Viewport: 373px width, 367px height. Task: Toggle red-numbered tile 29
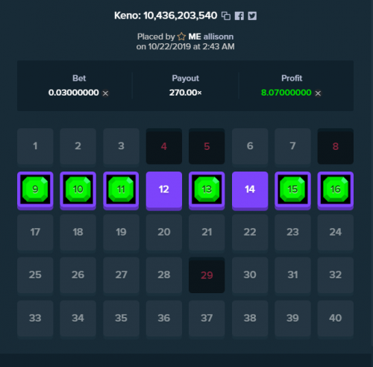[x=207, y=275]
